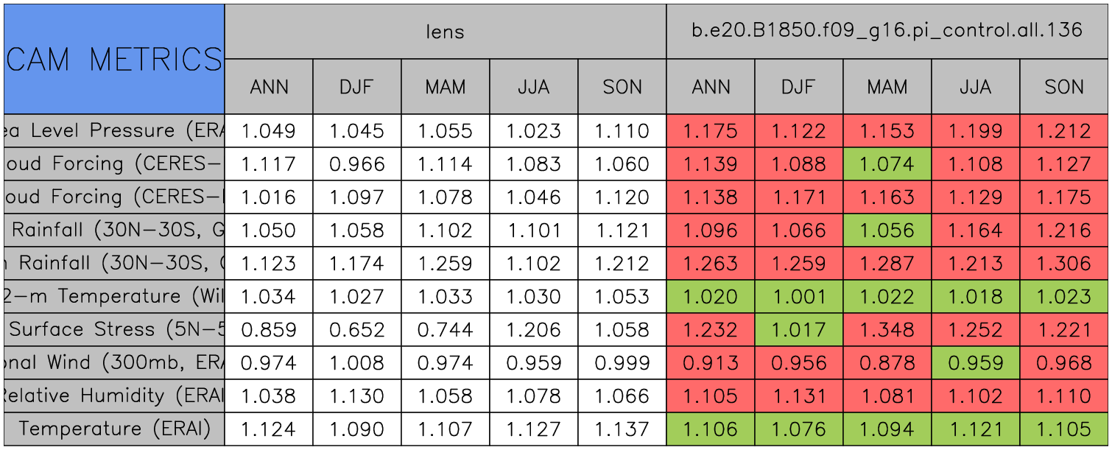This screenshot has height=450, width=1112.
Task: Click the b.e20.B1850.f09_g16.pi_control.all.136 header
Action: pos(887,31)
